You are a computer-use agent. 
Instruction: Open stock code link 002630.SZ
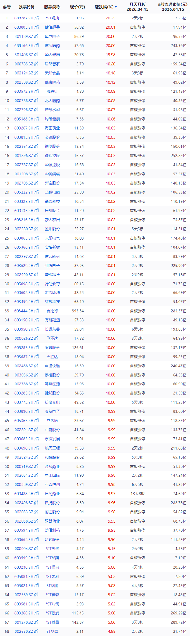(24, 631)
